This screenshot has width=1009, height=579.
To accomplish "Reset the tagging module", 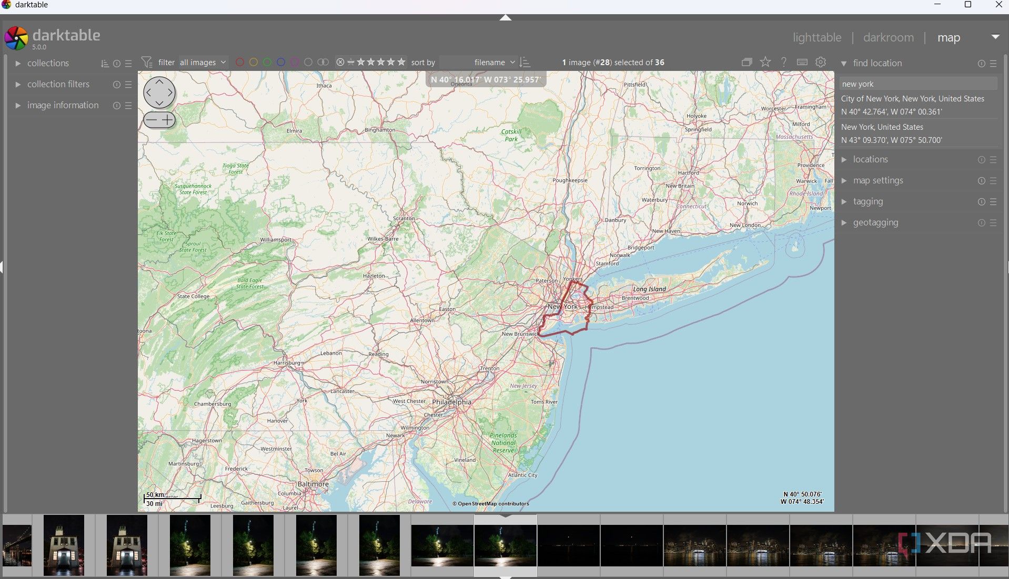I will pyautogui.click(x=982, y=202).
